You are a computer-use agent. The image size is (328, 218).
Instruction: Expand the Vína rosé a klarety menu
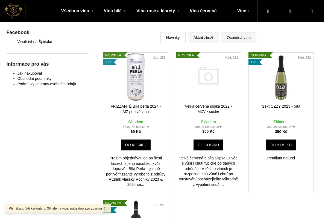157,11
